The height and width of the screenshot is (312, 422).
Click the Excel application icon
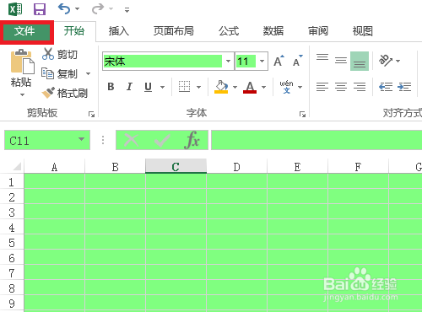pyautogui.click(x=15, y=9)
